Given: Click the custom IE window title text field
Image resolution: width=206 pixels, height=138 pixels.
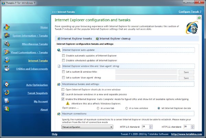Looking at the screenshot, I should [x=146, y=72].
